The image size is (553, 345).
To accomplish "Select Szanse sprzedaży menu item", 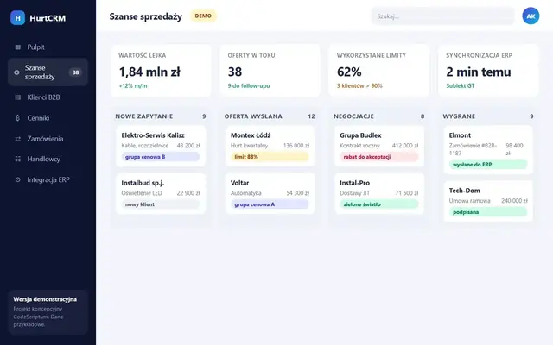I will (x=48, y=72).
